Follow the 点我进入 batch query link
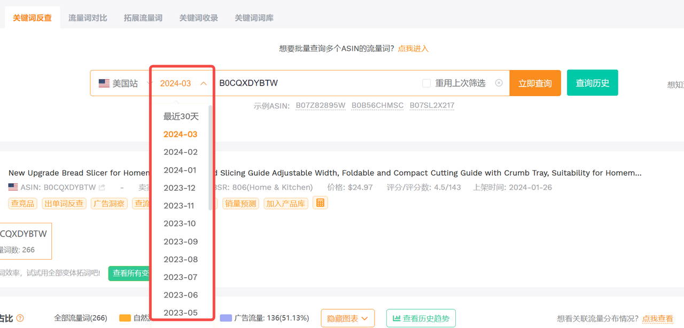This screenshot has height=328, width=684. pyautogui.click(x=413, y=49)
